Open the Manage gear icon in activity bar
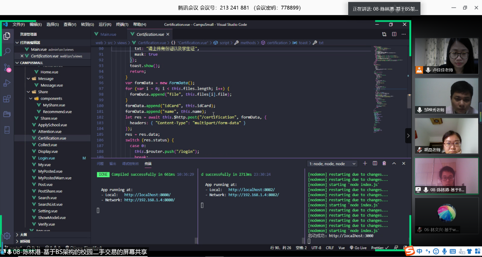This screenshot has width=482, height=257. pyautogui.click(x=7, y=236)
